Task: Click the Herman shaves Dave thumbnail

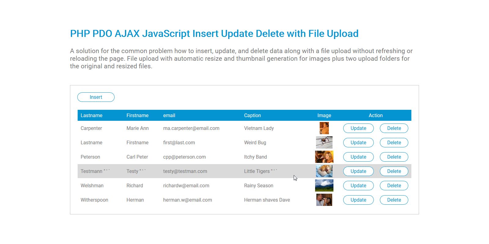Action: coord(324,200)
